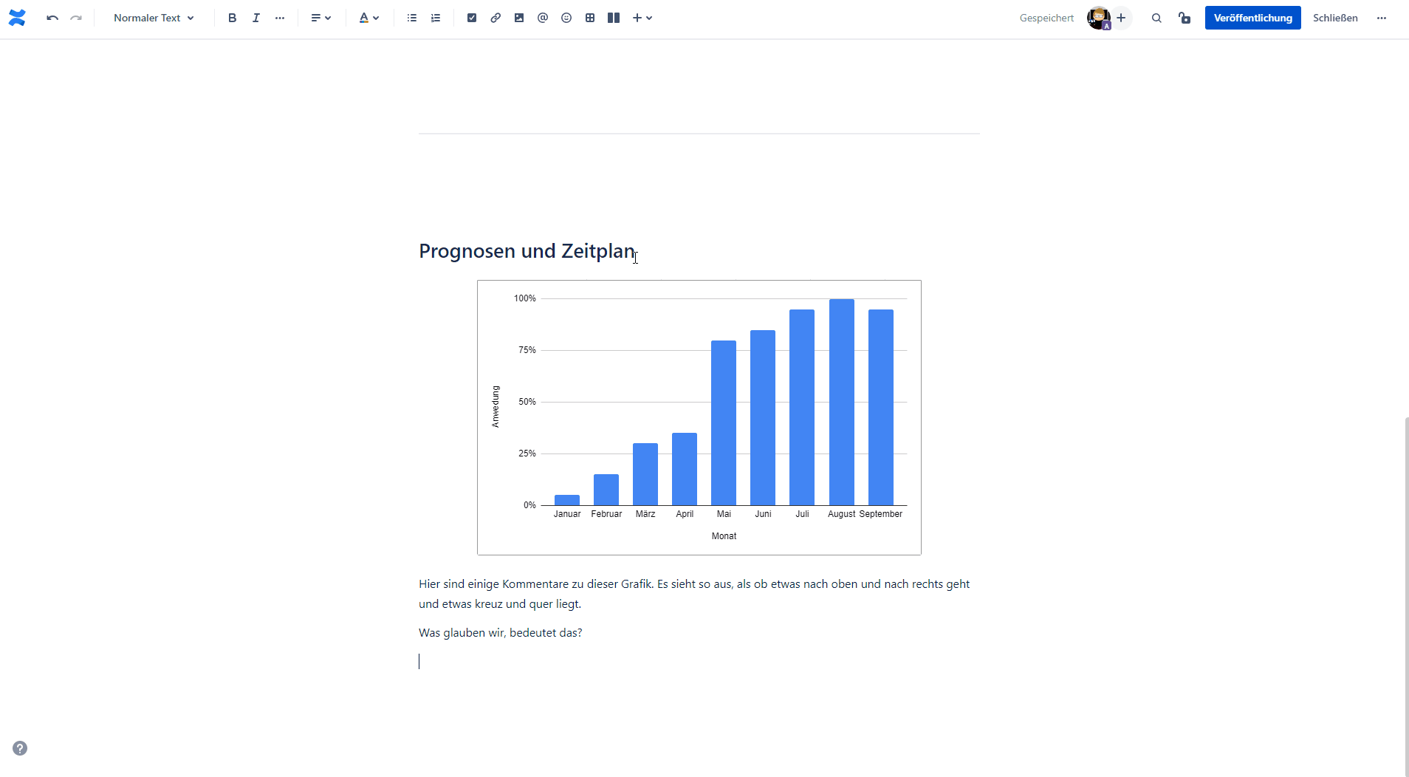Open the text color picker dropdown

click(369, 18)
